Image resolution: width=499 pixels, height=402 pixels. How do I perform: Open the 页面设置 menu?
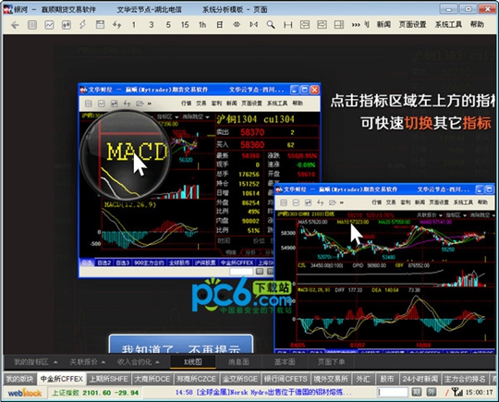click(412, 25)
